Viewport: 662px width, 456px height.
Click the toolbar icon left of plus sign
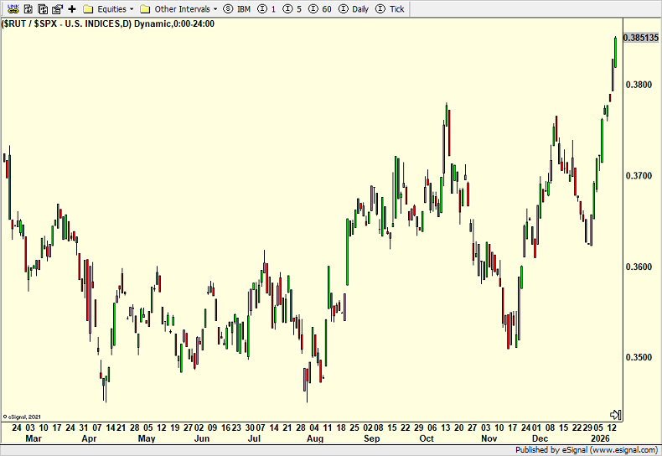click(57, 9)
